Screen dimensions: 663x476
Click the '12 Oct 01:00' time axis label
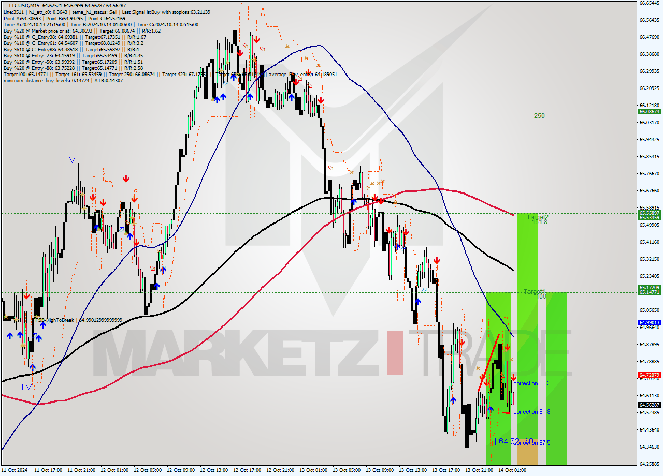[x=114, y=470]
